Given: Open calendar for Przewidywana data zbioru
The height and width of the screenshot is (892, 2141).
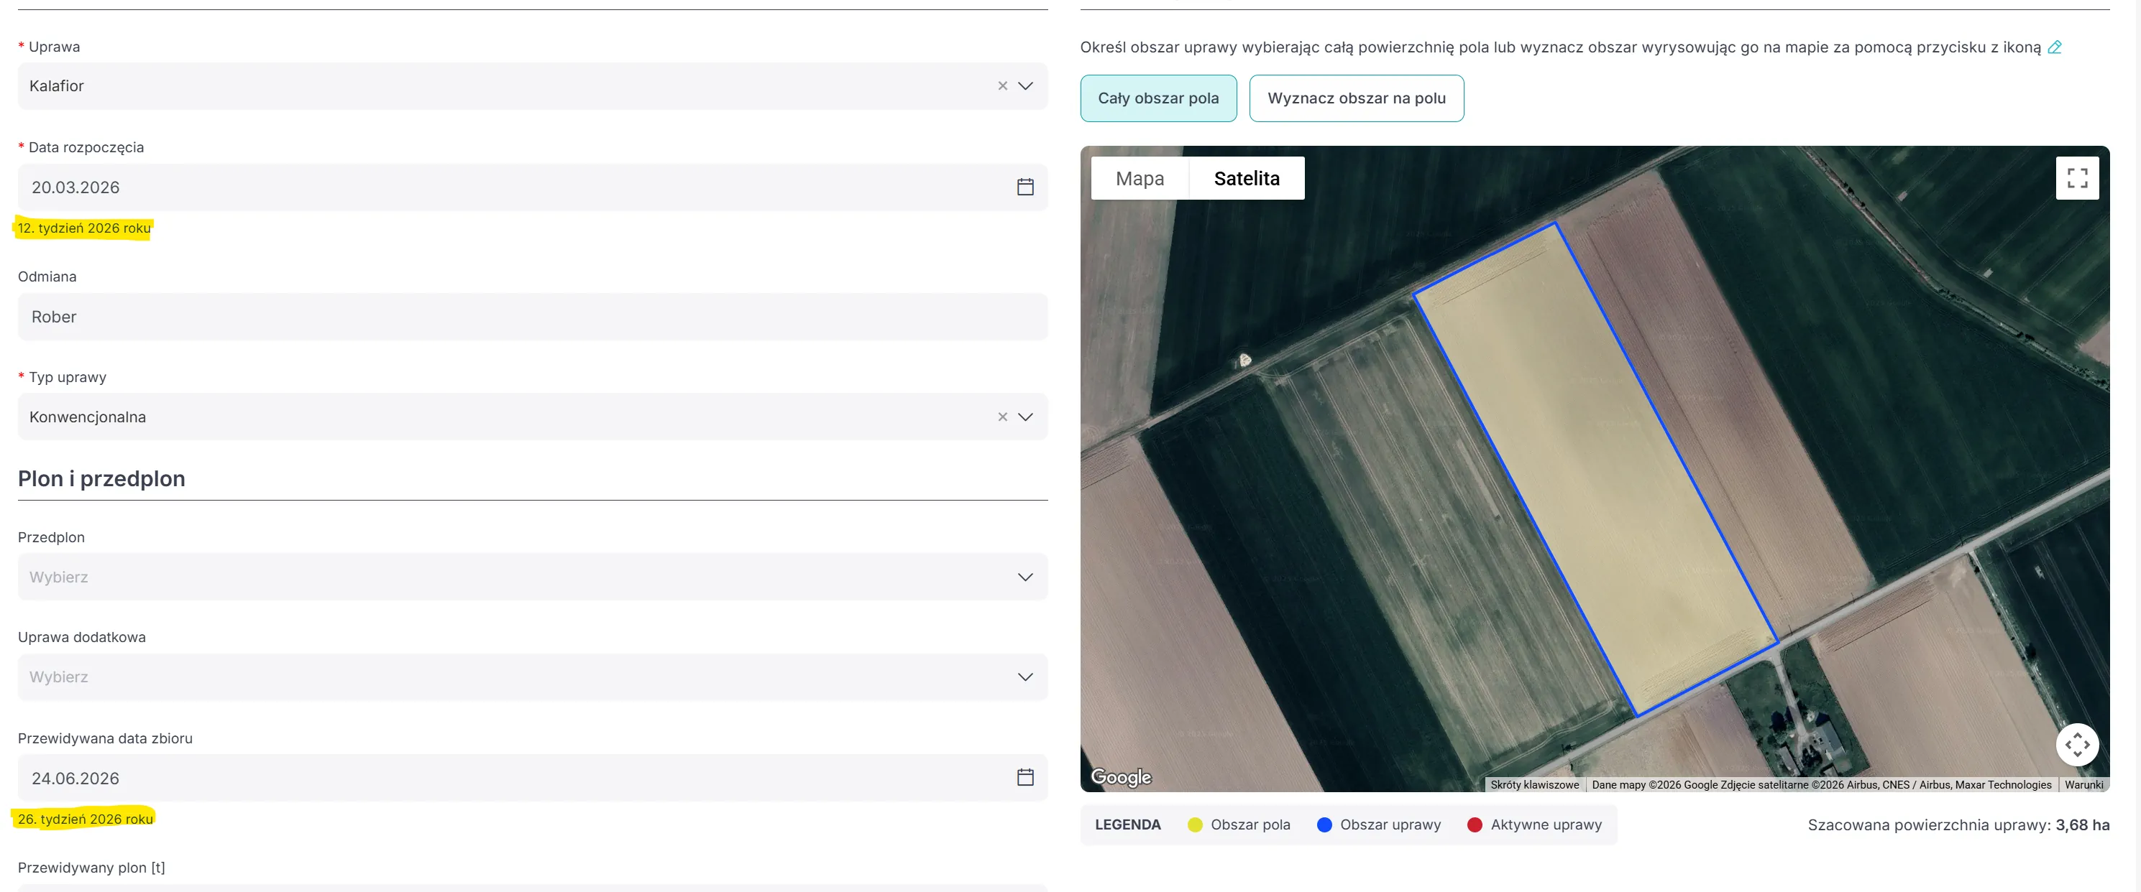Looking at the screenshot, I should (1024, 777).
